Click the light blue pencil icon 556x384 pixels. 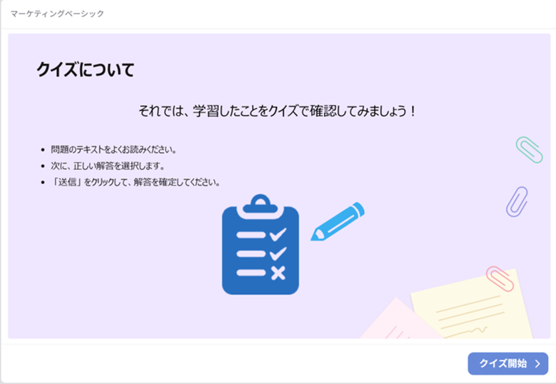click(338, 221)
